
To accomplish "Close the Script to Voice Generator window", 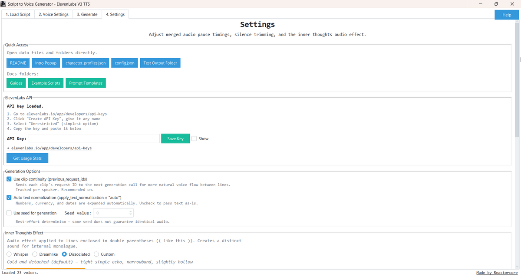I will coord(512,3).
